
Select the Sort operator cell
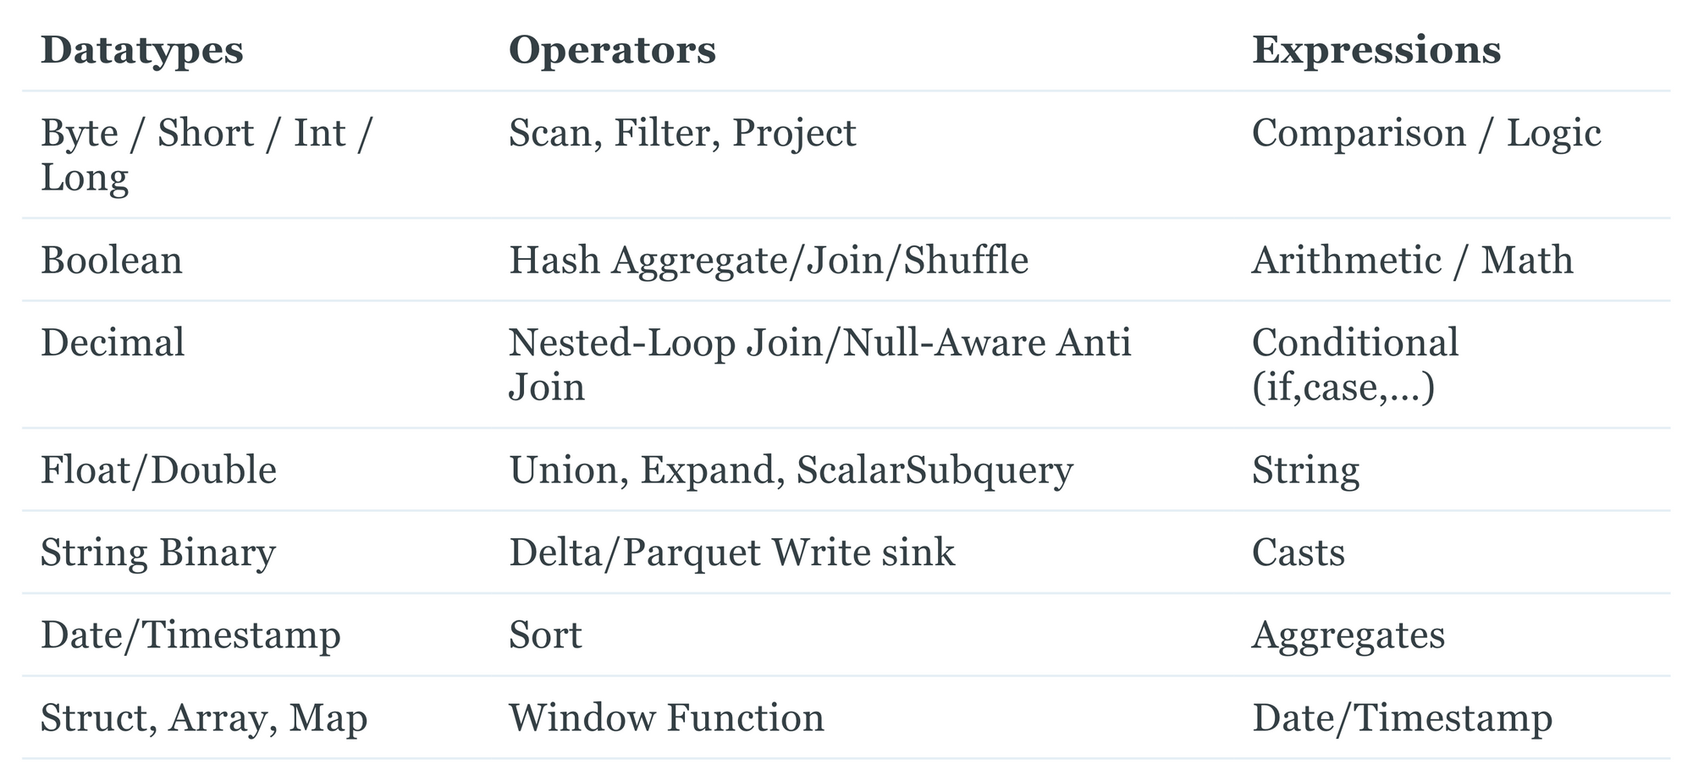tap(545, 635)
